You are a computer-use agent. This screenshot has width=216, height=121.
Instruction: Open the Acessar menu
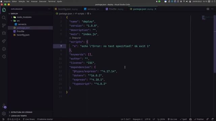click(34, 1)
